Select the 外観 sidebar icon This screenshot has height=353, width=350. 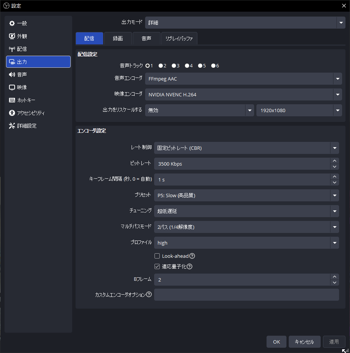pos(21,36)
